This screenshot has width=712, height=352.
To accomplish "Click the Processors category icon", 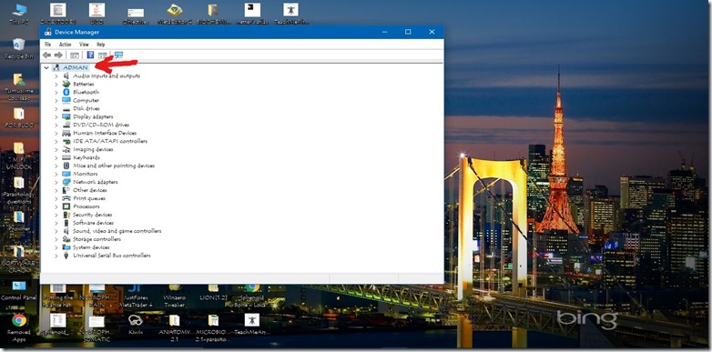I will pos(66,206).
